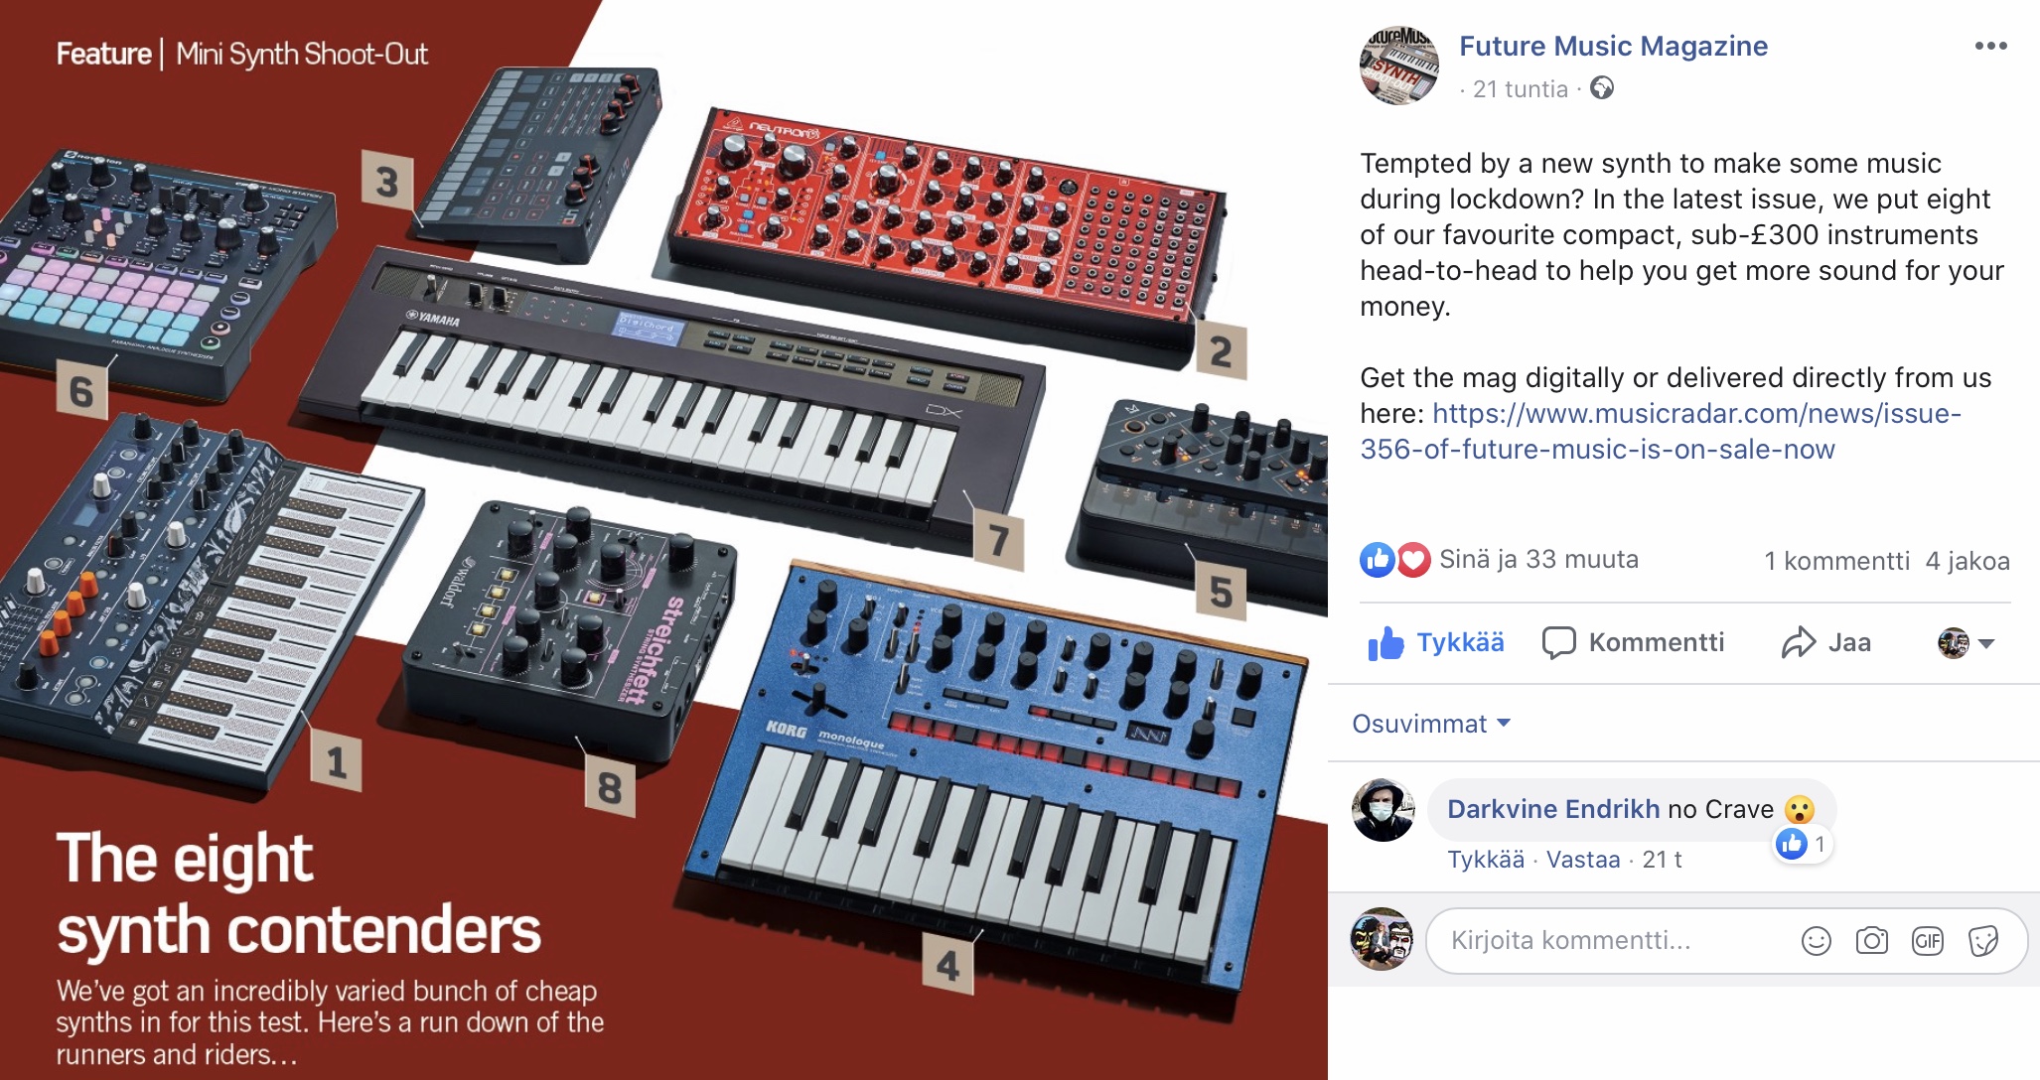This screenshot has height=1080, width=2040.
Task: Open the musicradar.com issue 356 link
Action: click(1661, 431)
